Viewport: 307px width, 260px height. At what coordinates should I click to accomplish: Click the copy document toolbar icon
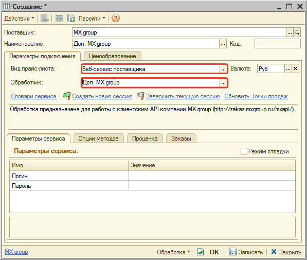71,18
